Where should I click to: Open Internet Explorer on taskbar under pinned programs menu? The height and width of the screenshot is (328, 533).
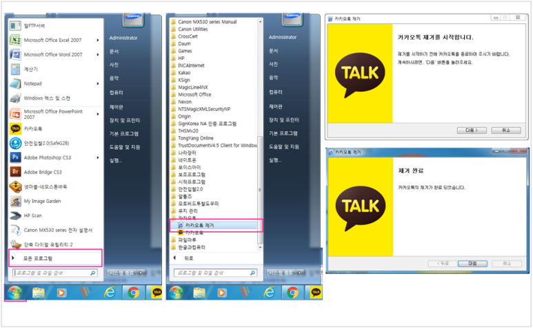point(110,292)
